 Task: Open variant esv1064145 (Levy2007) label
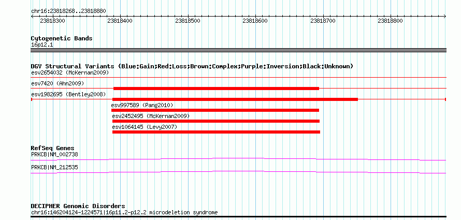(145, 127)
